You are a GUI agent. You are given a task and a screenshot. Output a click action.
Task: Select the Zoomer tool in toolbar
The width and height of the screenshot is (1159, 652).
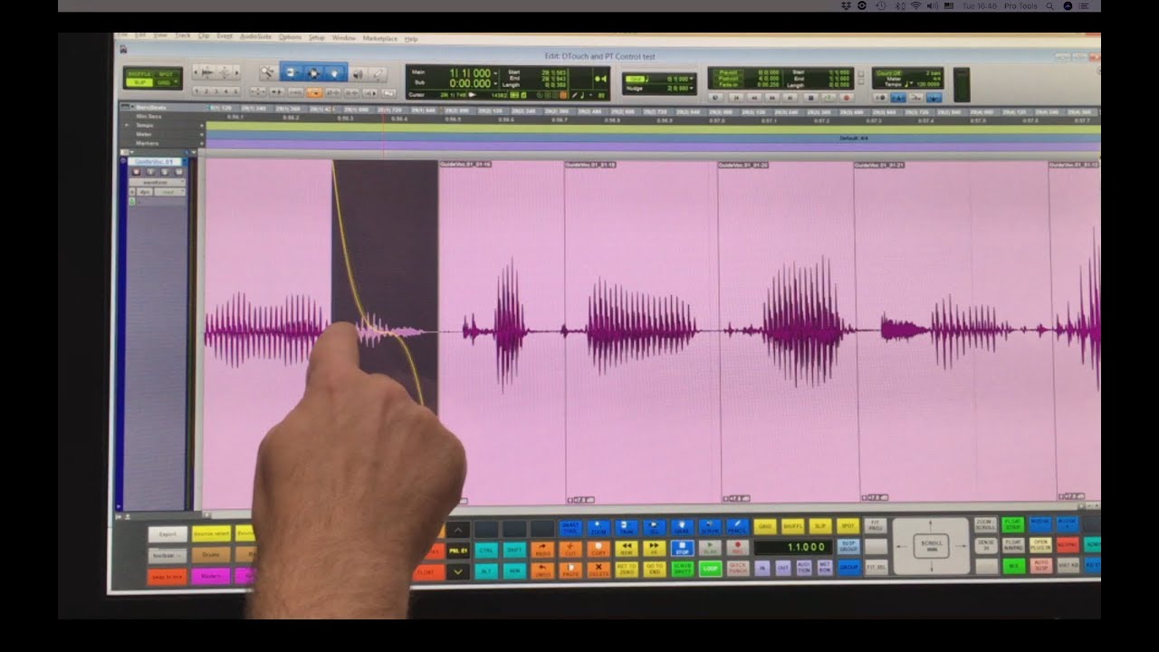pos(267,72)
